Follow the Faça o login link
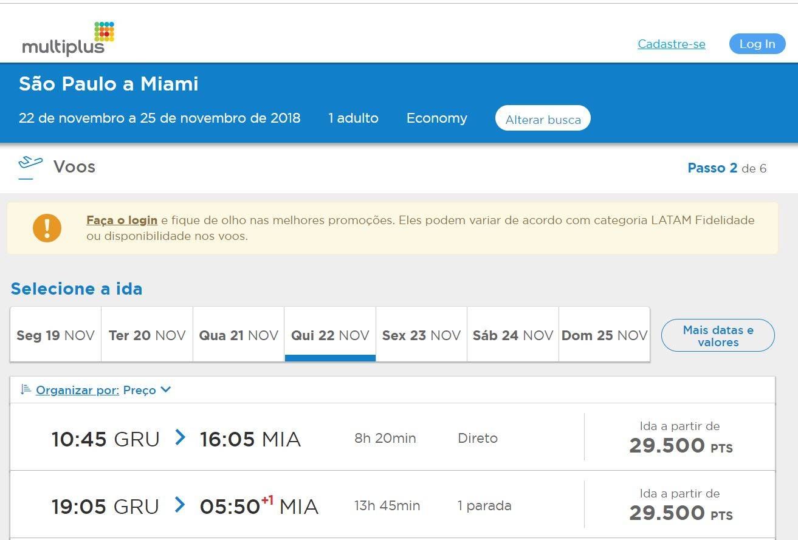798x540 pixels. (122, 220)
